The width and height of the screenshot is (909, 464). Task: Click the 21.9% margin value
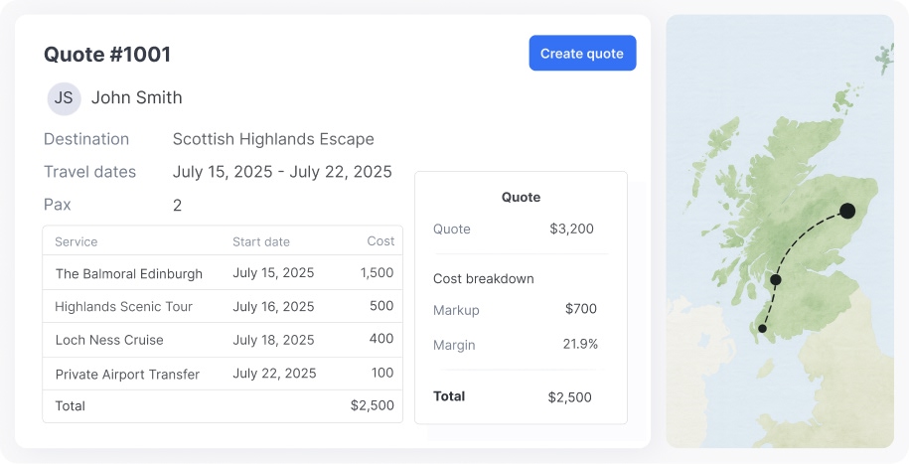click(580, 344)
